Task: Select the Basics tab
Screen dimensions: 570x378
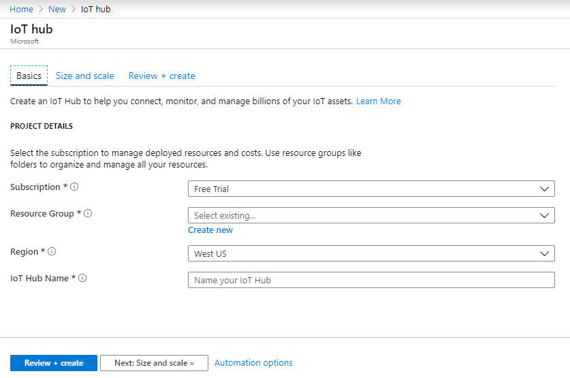Action: (x=29, y=76)
